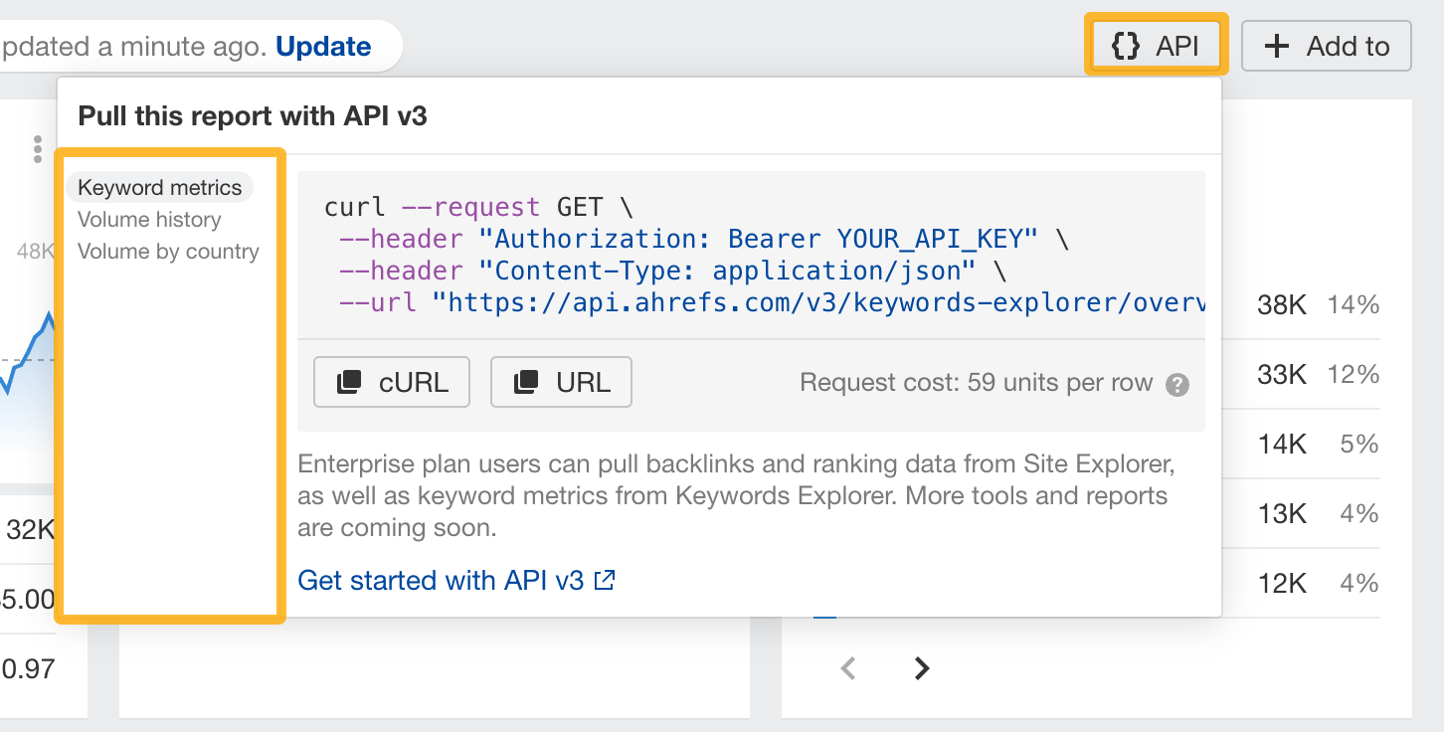Click the cURL button
1444x732 pixels.
(391, 381)
